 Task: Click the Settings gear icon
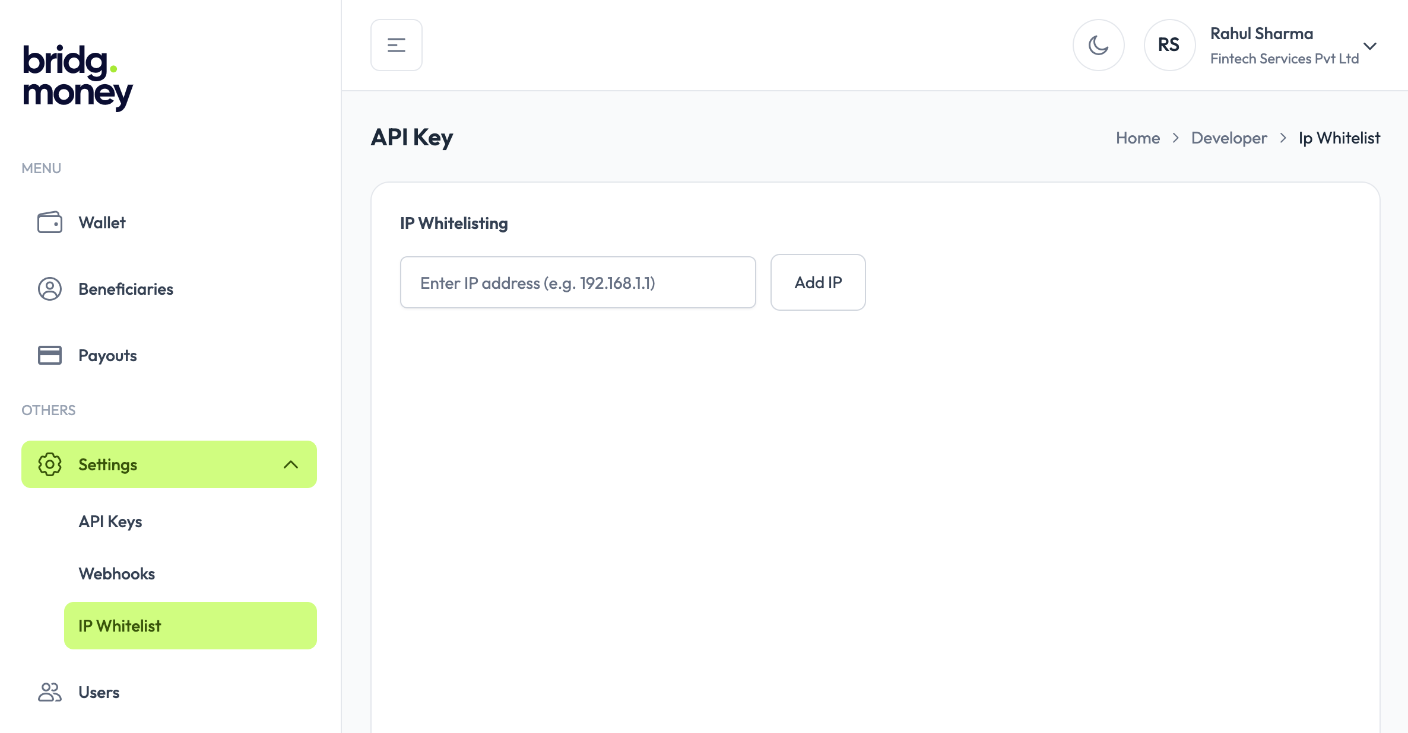pyautogui.click(x=50, y=464)
